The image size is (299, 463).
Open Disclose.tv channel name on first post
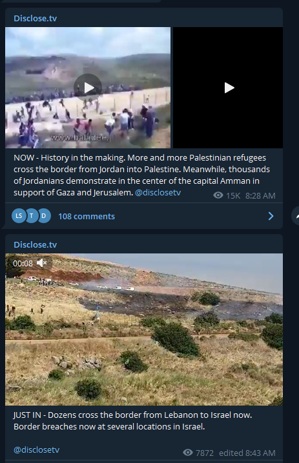pyautogui.click(x=35, y=18)
